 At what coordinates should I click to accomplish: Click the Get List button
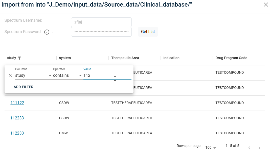click(148, 32)
